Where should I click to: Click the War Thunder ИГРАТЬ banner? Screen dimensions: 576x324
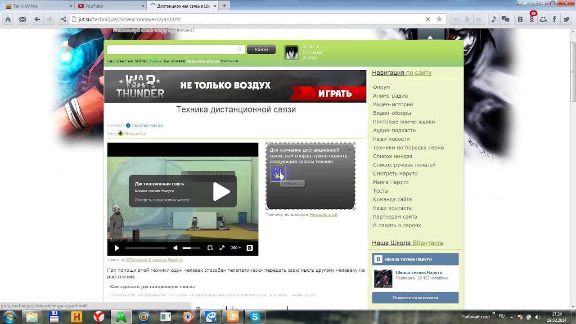tap(335, 94)
